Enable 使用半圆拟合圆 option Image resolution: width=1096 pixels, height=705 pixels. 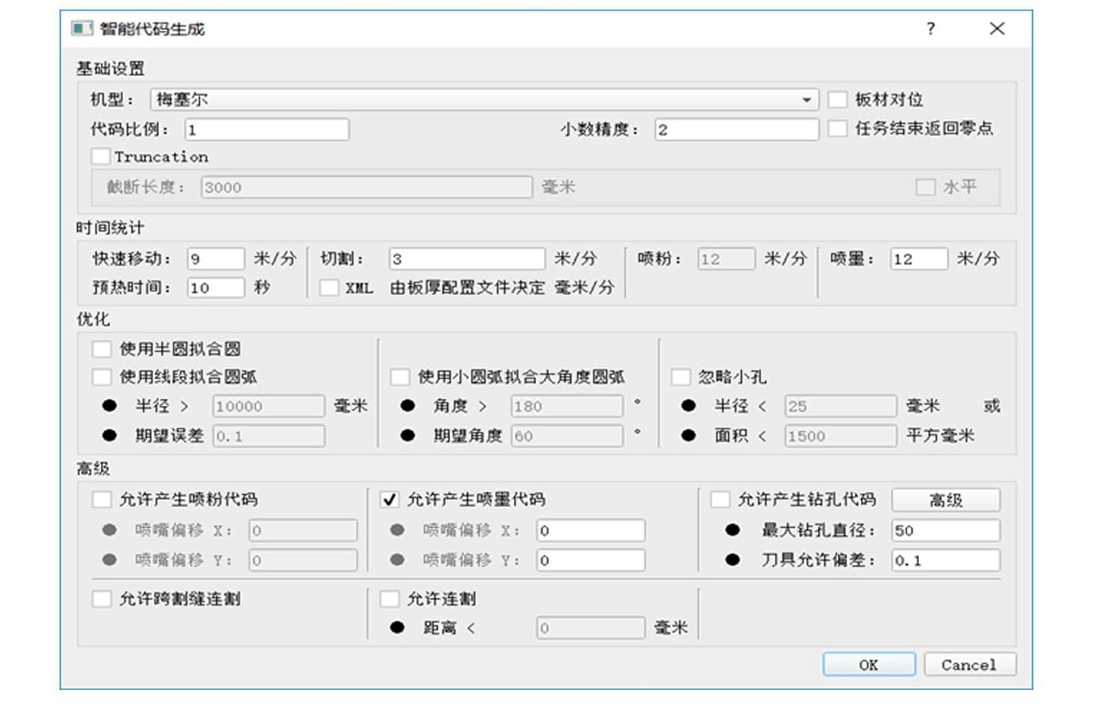click(x=102, y=349)
